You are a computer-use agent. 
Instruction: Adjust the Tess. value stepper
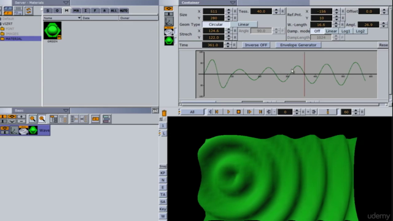coord(276,11)
